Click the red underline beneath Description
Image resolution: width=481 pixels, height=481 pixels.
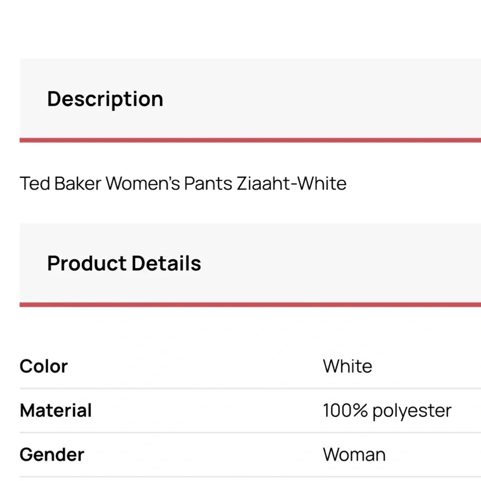tap(250, 140)
